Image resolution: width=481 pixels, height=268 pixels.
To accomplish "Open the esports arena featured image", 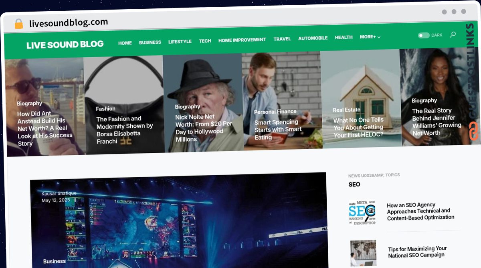I will pos(178,221).
